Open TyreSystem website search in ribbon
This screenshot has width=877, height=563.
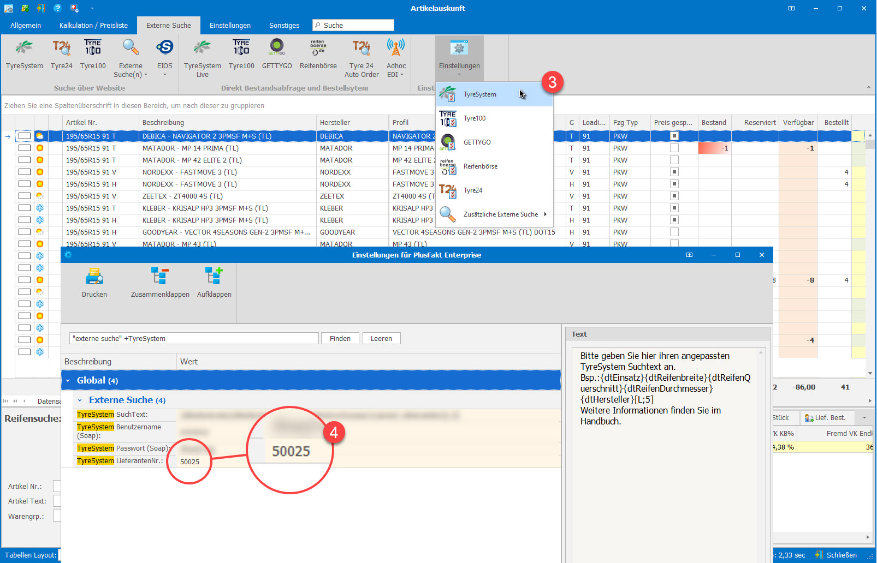pos(24,55)
